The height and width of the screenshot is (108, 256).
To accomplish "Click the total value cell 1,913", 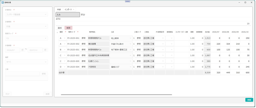I will (x=207, y=38).
